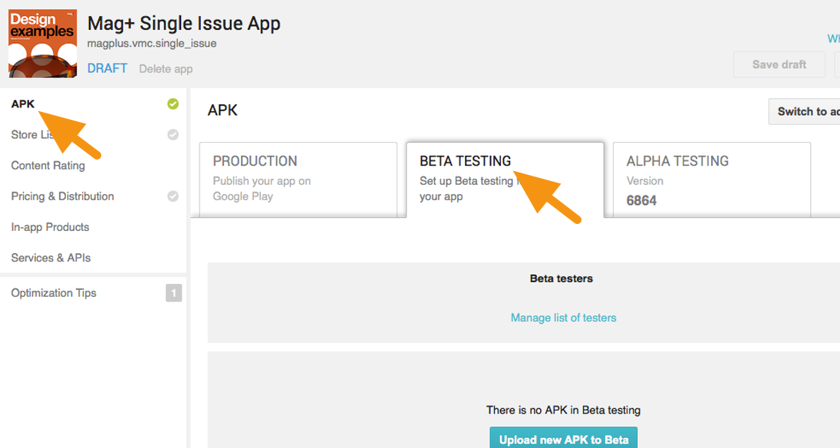Click alpha version number 6864
The width and height of the screenshot is (840, 448).
[641, 200]
